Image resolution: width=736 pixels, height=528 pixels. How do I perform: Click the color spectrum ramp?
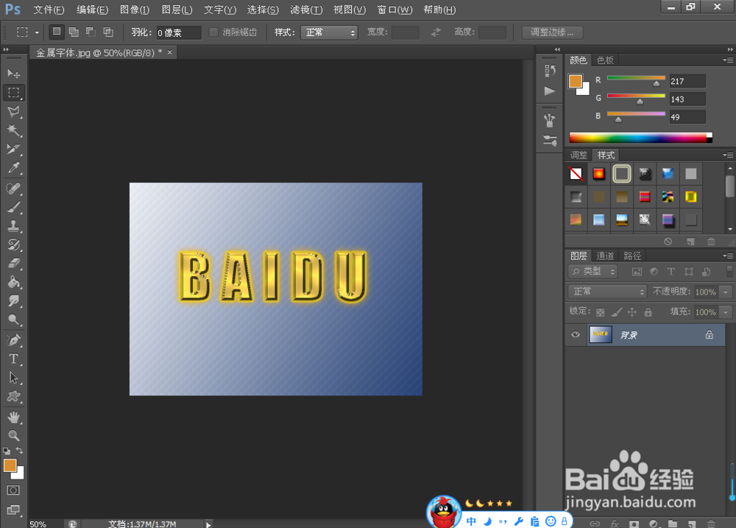click(x=641, y=137)
